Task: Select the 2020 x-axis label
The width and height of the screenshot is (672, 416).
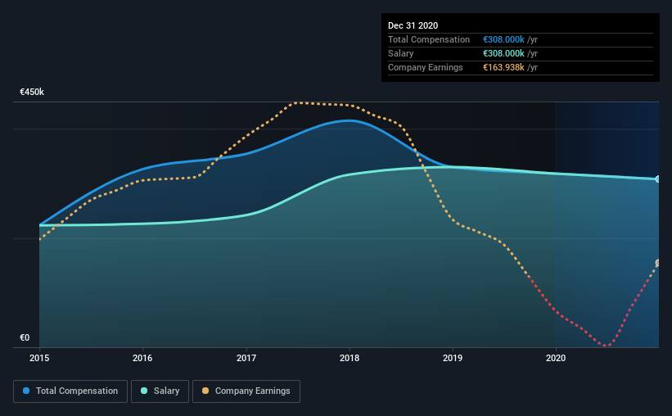Action: click(556, 358)
